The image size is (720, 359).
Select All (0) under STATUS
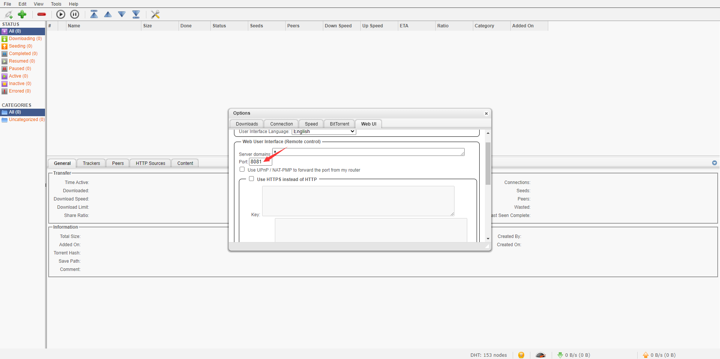22,31
